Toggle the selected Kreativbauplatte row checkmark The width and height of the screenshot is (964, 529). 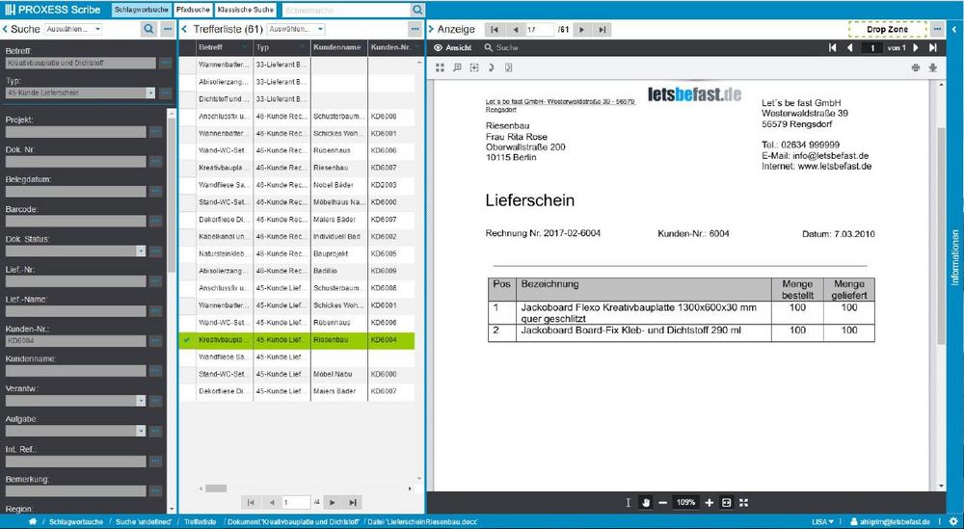coord(186,340)
